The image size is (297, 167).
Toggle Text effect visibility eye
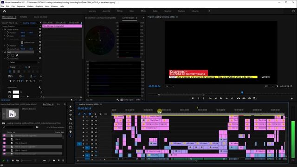[5, 52]
